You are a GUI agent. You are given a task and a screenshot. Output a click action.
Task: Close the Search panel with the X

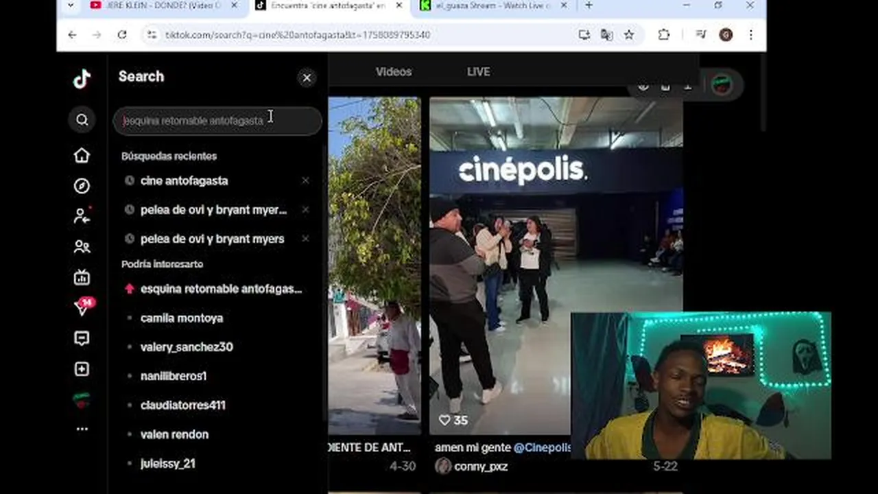(307, 78)
